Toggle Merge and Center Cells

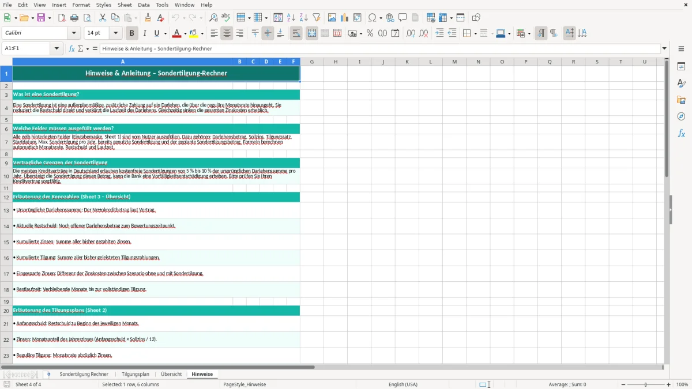(312, 33)
